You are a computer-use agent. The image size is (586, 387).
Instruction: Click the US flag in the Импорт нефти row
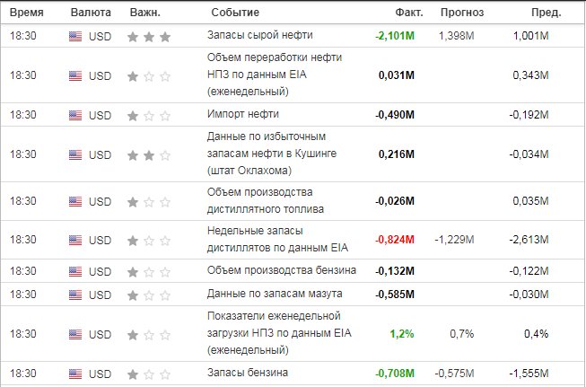pyautogui.click(x=75, y=115)
